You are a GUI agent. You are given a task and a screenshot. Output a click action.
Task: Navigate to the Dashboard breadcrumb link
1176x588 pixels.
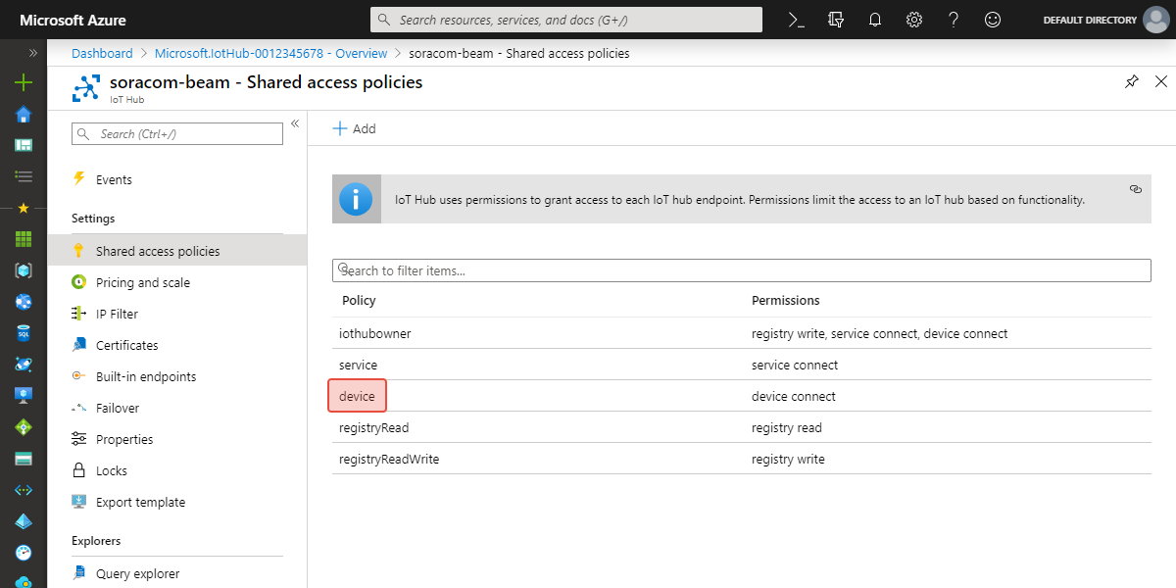[x=102, y=53]
